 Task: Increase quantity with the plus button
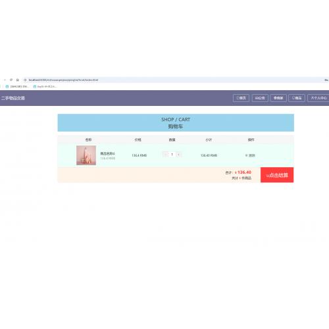pos(179,155)
